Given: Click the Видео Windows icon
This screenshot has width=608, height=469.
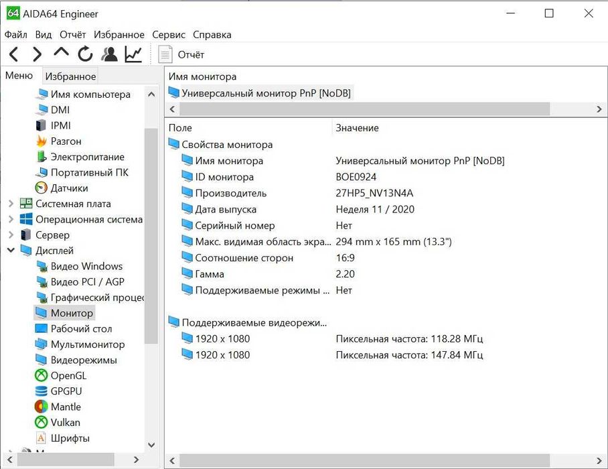Looking at the screenshot, I should tap(42, 266).
